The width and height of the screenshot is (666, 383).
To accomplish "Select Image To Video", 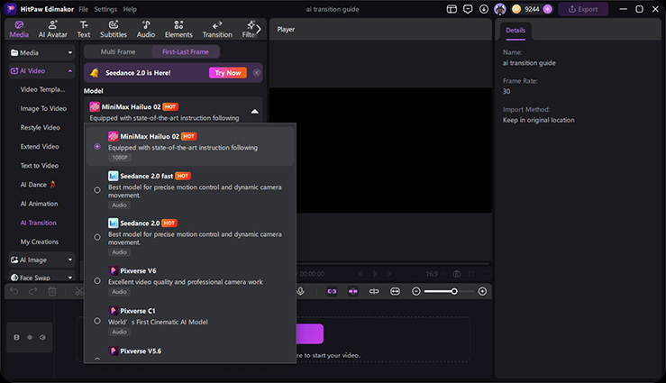I will tap(43, 108).
